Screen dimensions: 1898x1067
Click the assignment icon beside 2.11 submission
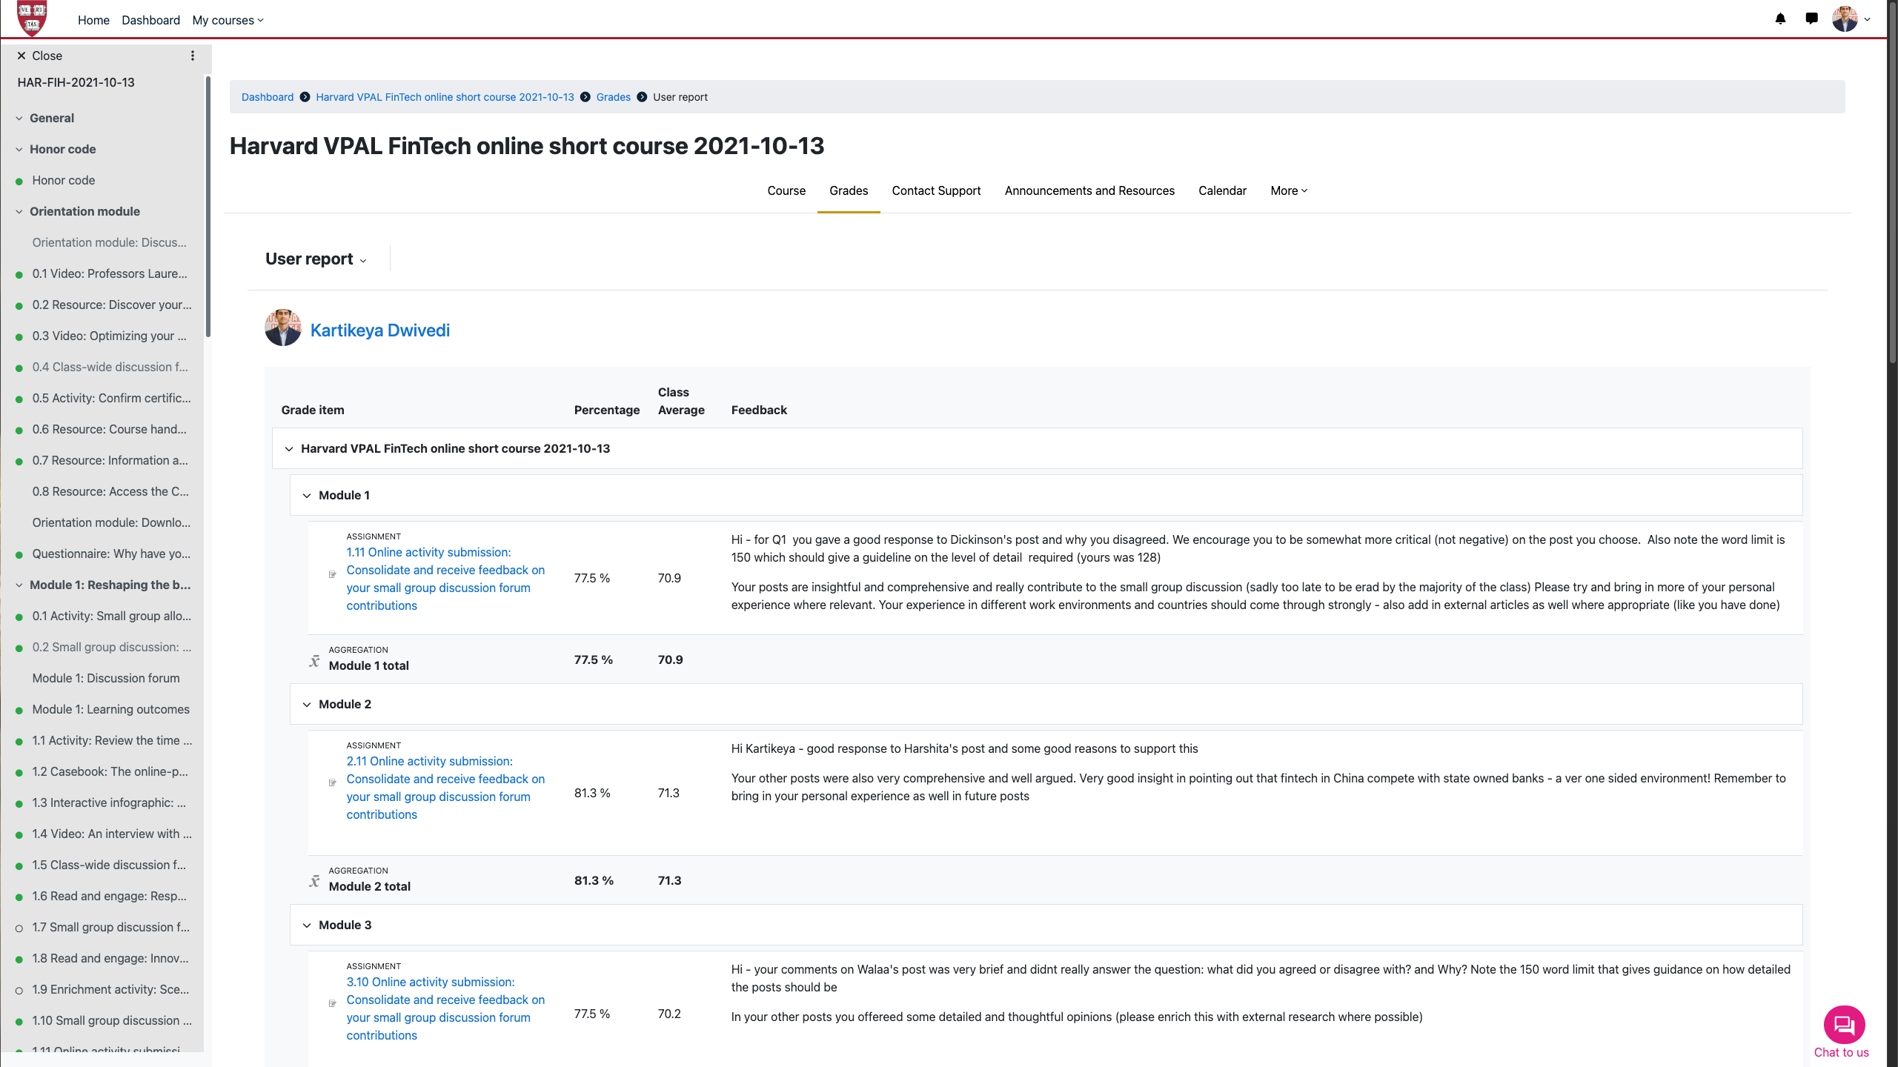click(x=333, y=782)
